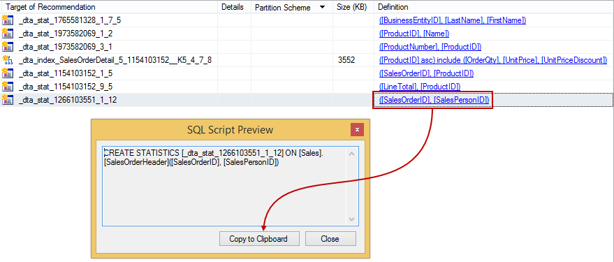The width and height of the screenshot is (614, 262).
Task: Click inside the CREATE STATISTICS script text box
Action: [x=225, y=186]
